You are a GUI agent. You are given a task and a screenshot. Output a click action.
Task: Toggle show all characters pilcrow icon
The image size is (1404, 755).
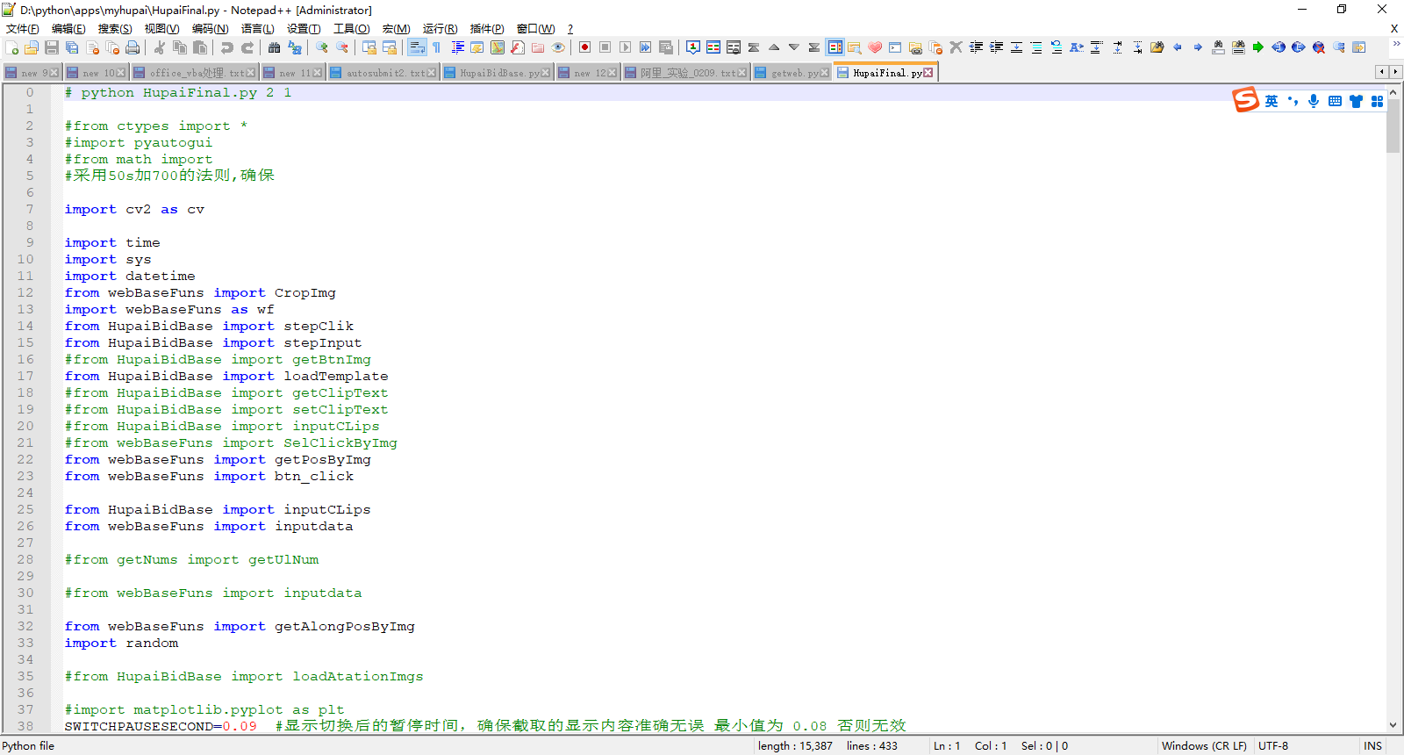437,47
